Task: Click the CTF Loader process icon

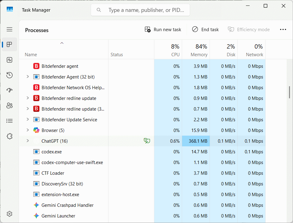Action: (36, 173)
